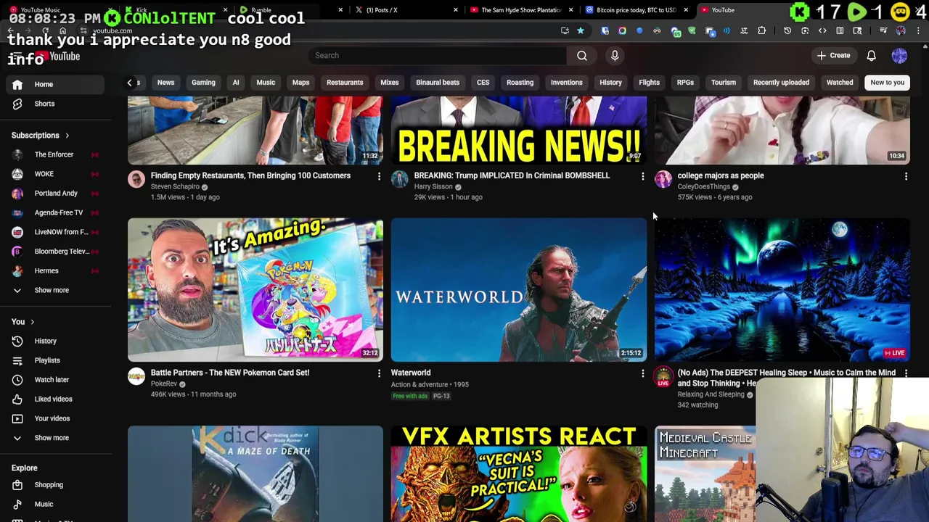Open Portland Andy subscription channel

pyautogui.click(x=56, y=194)
